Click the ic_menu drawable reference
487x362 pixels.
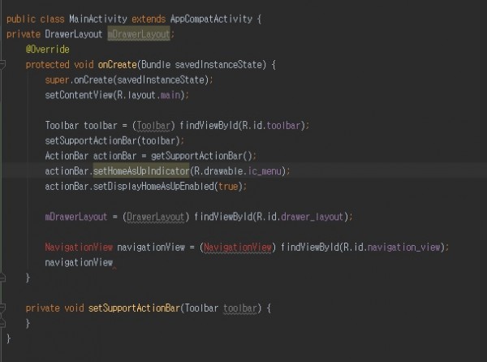[x=265, y=171]
